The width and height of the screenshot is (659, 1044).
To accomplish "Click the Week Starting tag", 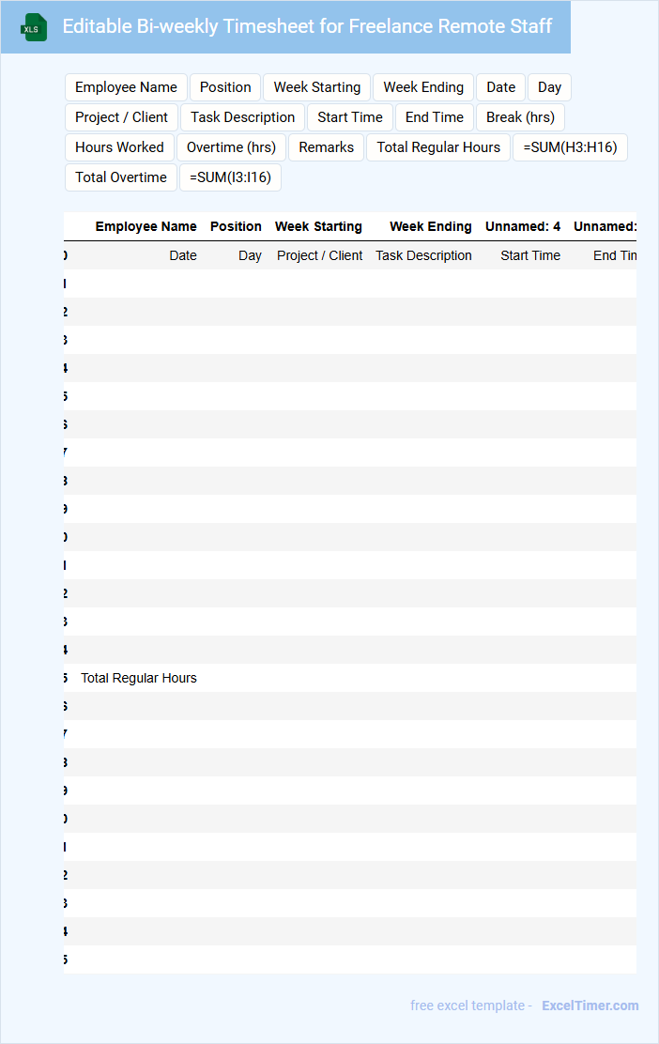I will (x=317, y=87).
